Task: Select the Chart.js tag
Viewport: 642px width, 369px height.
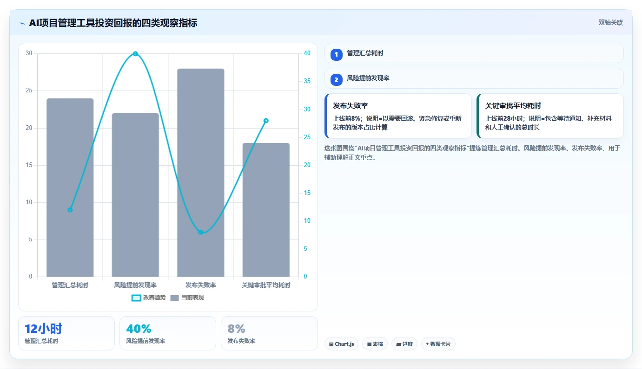Action: click(341, 344)
